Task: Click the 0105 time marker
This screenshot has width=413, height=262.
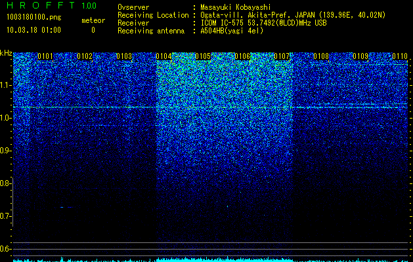Action: [203, 56]
